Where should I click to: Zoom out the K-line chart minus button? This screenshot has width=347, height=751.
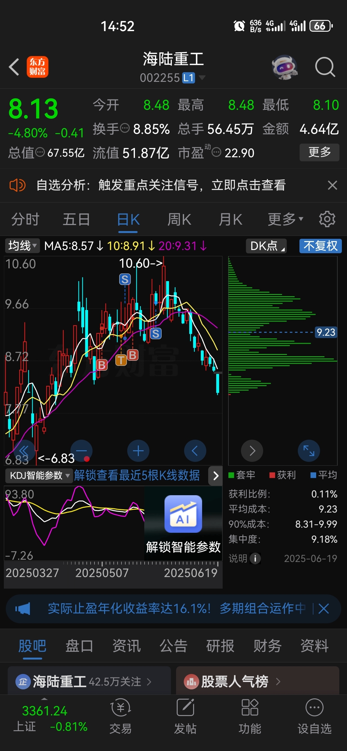82,451
